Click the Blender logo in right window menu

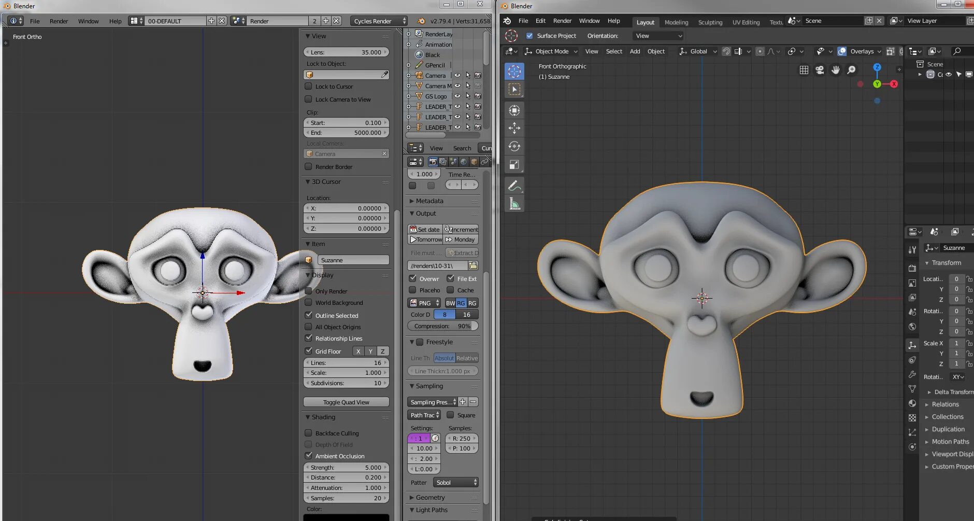(507, 21)
